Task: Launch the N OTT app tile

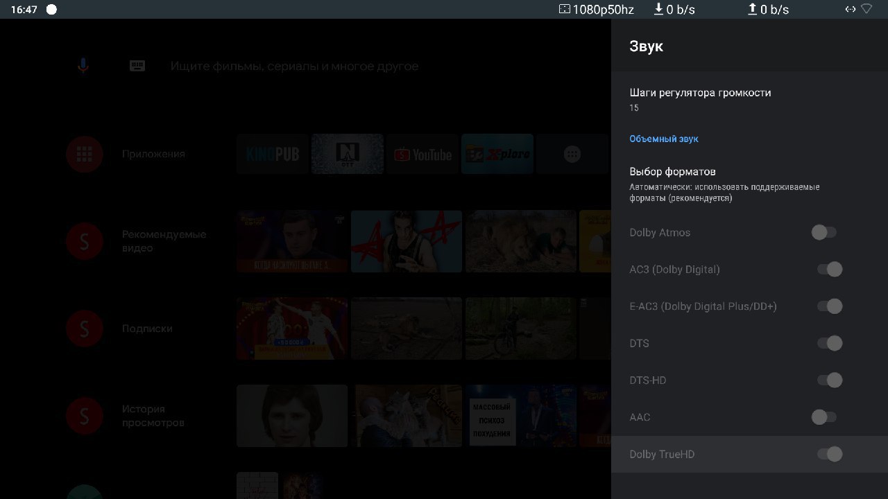Action: pyautogui.click(x=348, y=154)
